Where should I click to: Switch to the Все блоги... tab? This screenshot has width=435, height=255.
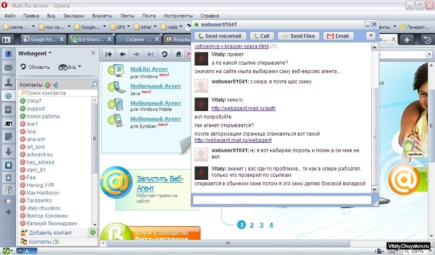(91, 40)
